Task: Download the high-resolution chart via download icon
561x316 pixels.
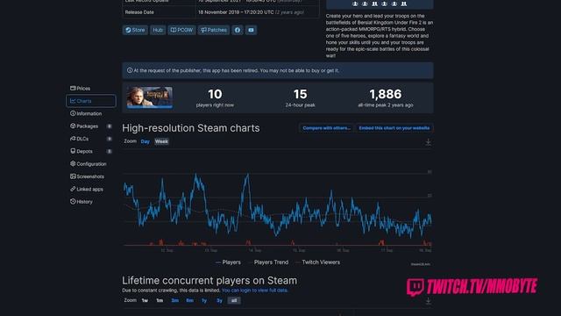Action: [428, 142]
